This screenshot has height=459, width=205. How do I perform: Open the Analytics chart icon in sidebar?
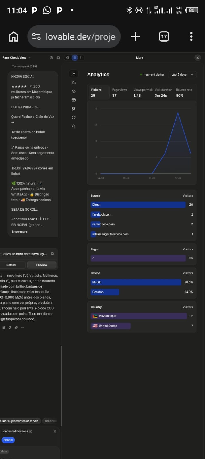(74, 74)
